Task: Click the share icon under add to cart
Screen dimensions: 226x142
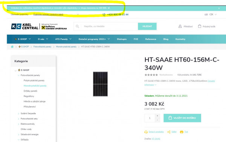Action: [169, 132]
